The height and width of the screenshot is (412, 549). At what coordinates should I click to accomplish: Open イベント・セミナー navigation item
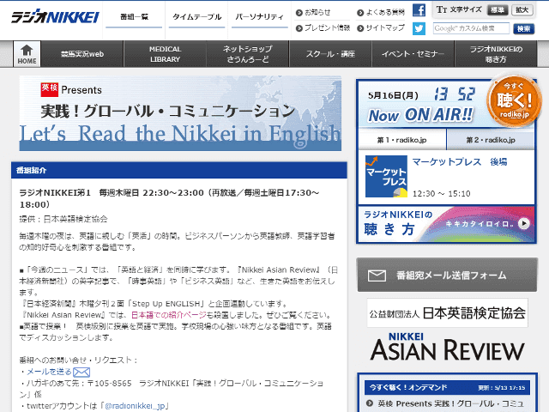click(x=413, y=54)
